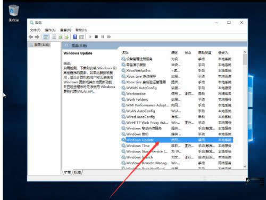Select the Recycle Bin desktop icon
Screen dimensions: 266x200
pos(14,13)
